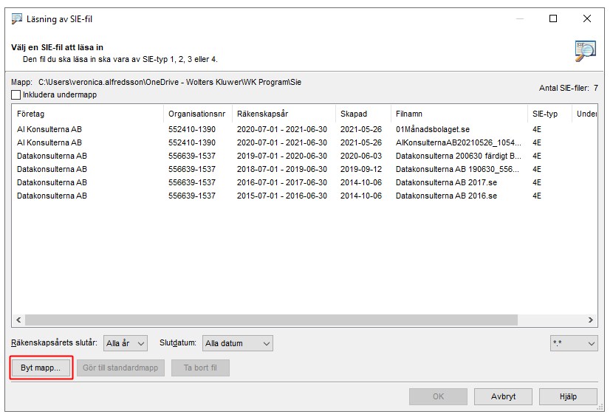Click the folder path after Mapp:
Image resolution: width=613 pixels, height=417 pixels.
tap(170, 82)
